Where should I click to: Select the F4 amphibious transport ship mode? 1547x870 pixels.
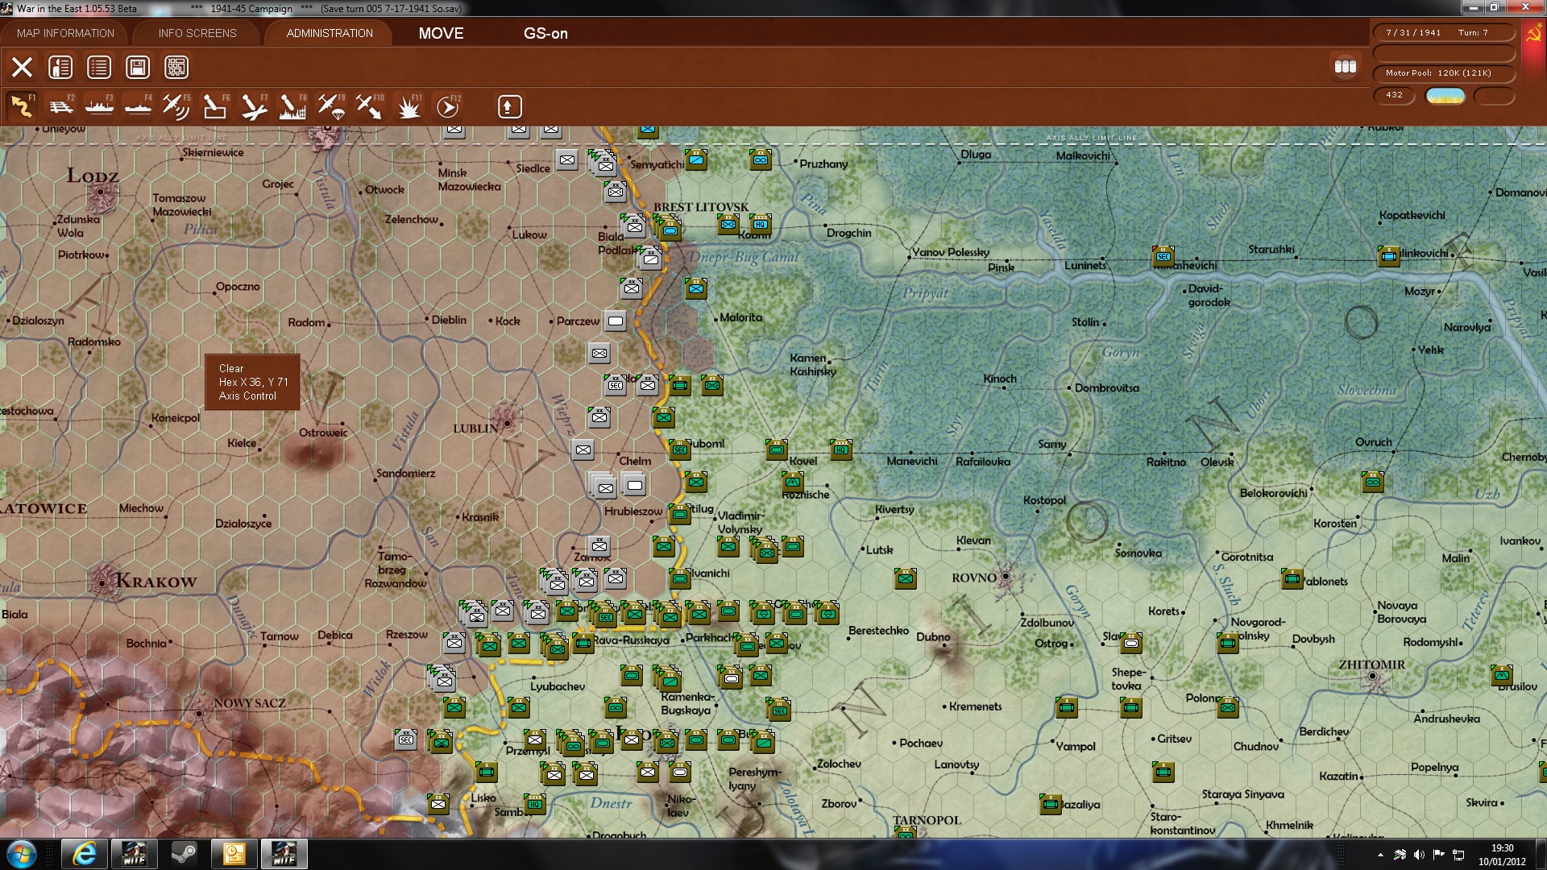(138, 106)
